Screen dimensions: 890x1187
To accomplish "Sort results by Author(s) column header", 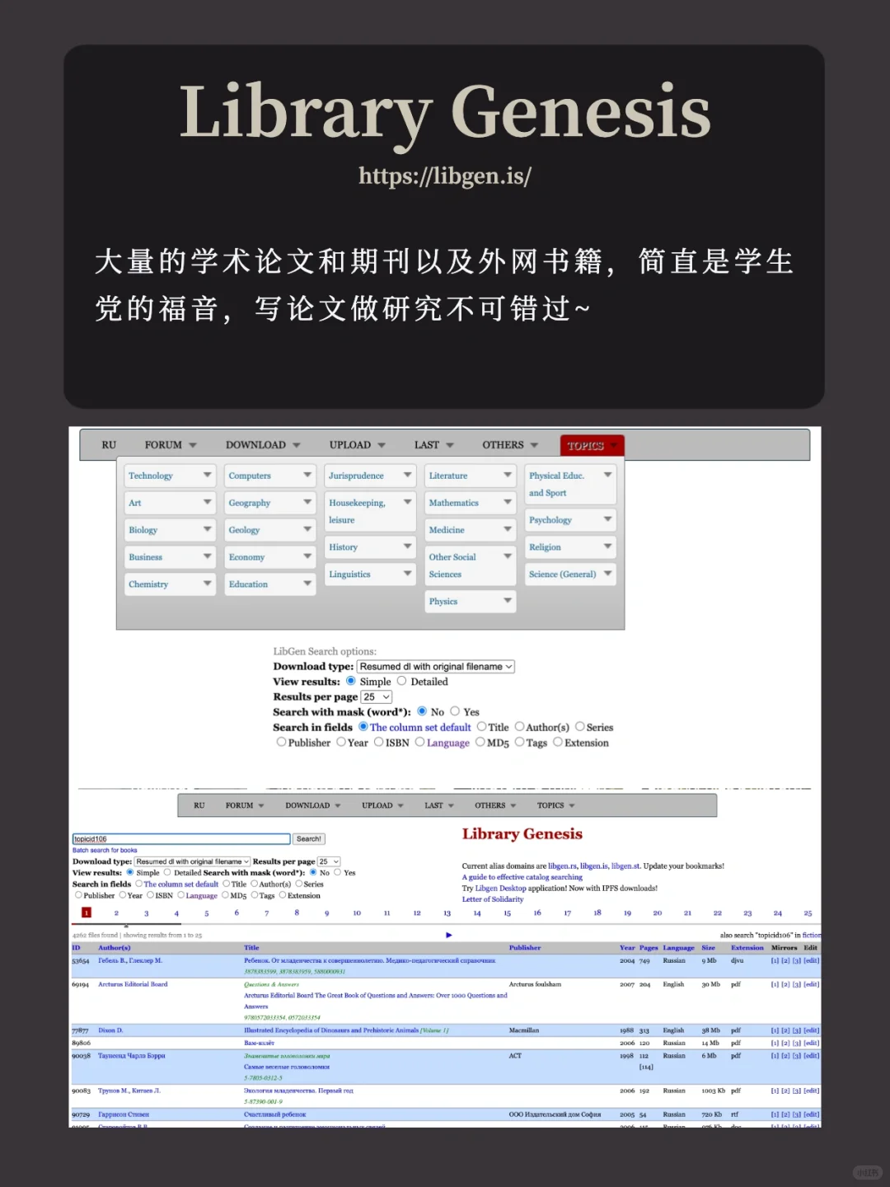I will click(115, 948).
